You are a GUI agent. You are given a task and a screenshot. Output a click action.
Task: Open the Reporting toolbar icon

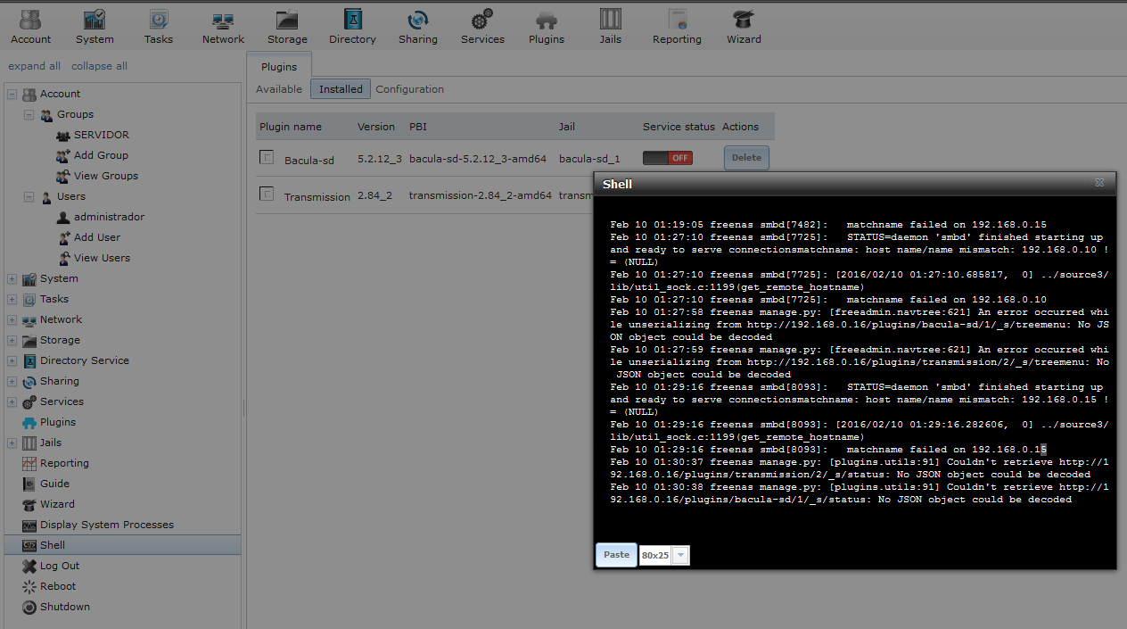[677, 27]
